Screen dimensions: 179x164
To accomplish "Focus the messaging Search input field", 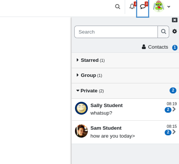I will click(x=116, y=32).
